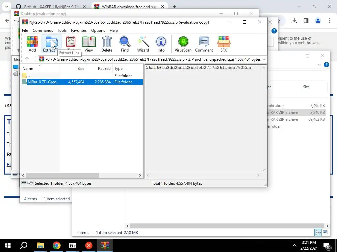Sort by Packed column header

99,69
